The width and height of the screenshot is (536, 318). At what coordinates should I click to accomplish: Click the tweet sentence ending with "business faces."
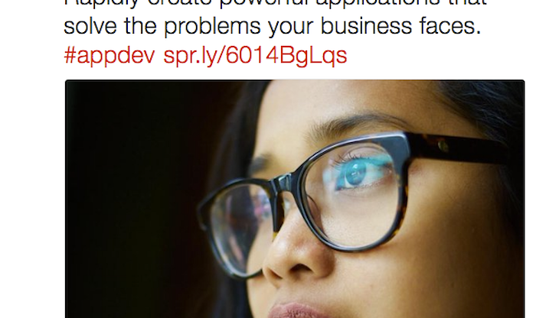point(273,26)
